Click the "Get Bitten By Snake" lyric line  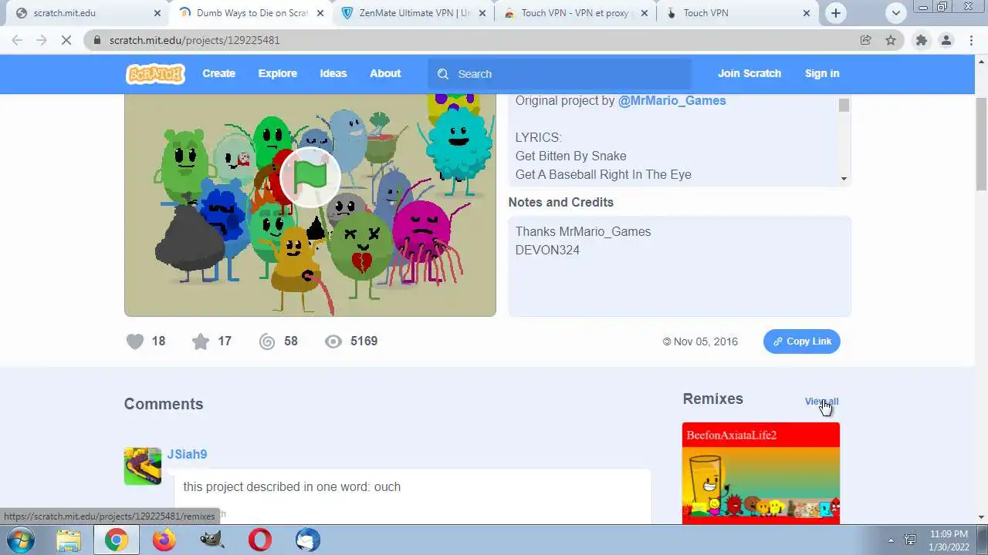pyautogui.click(x=571, y=156)
